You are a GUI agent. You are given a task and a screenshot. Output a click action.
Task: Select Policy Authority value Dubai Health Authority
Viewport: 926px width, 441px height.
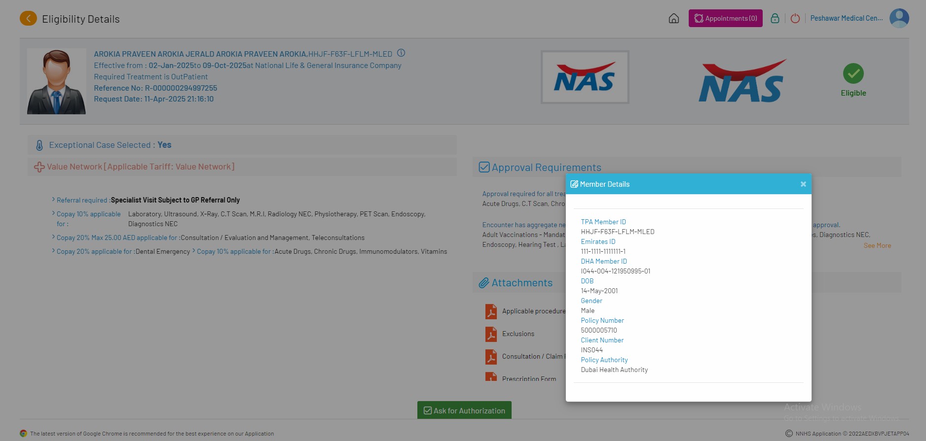point(614,370)
